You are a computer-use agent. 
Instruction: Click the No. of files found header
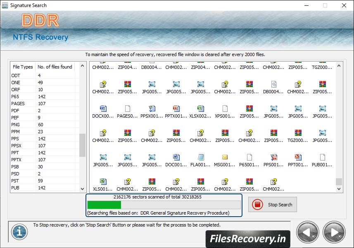55,67
